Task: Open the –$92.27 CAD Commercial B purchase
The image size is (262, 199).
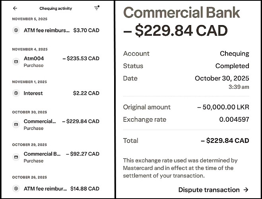Action: pos(56,157)
